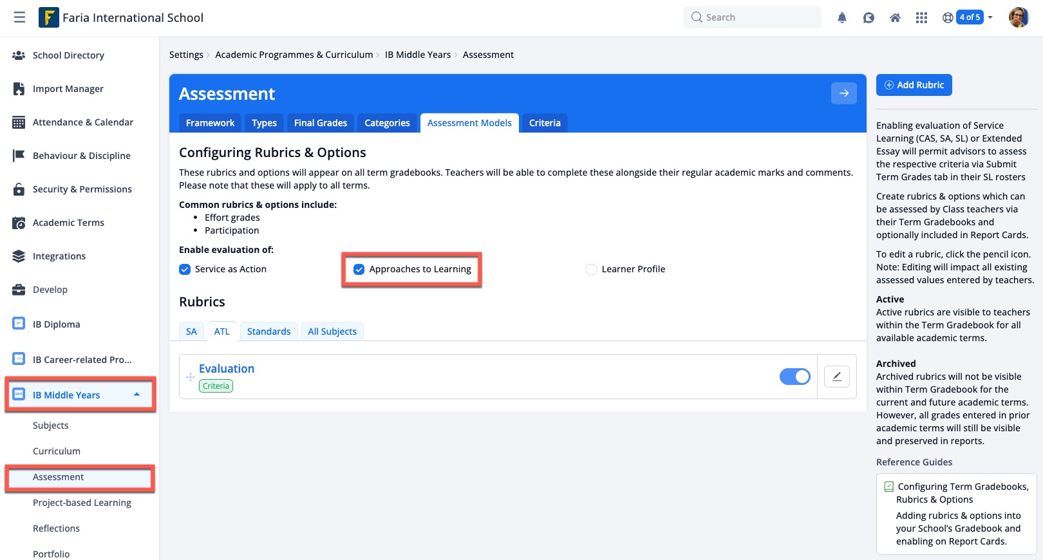
Task: Open the hamburger navigation menu
Action: (19, 17)
